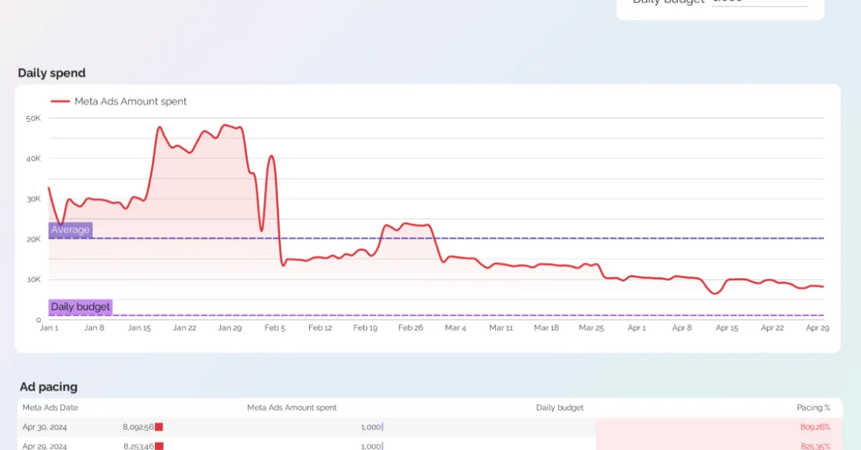Select the Daily spend section heading
This screenshot has height=450, width=861.
(x=52, y=72)
